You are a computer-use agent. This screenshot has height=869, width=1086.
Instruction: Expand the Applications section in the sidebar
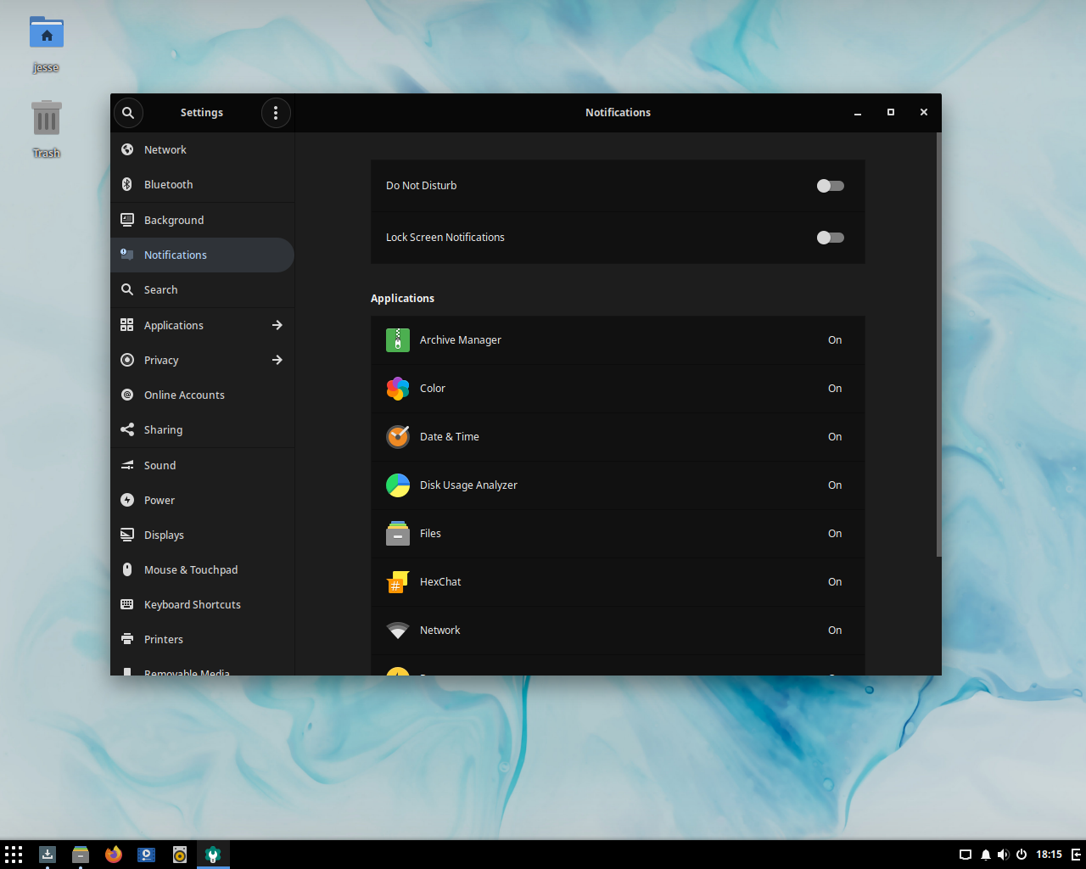(x=203, y=325)
